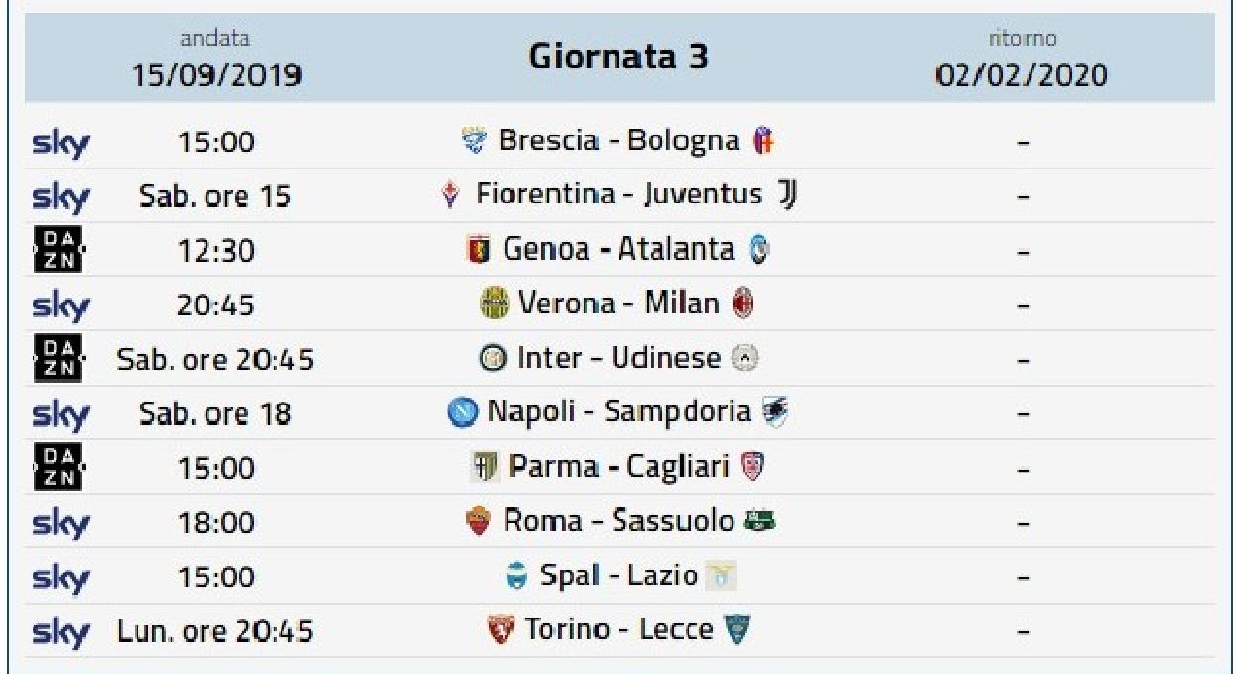Click the Napoli crest icon
The image size is (1239, 674).
[462, 412]
